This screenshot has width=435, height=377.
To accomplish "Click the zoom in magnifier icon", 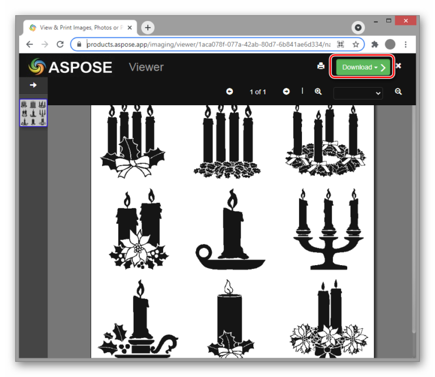I will pyautogui.click(x=318, y=92).
